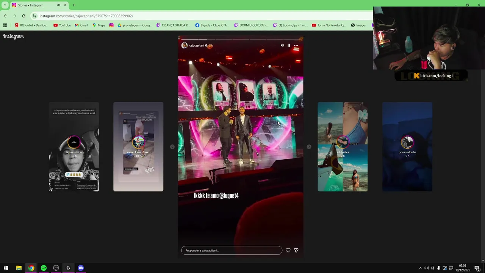Mute the tab via speaker icon

click(59, 5)
